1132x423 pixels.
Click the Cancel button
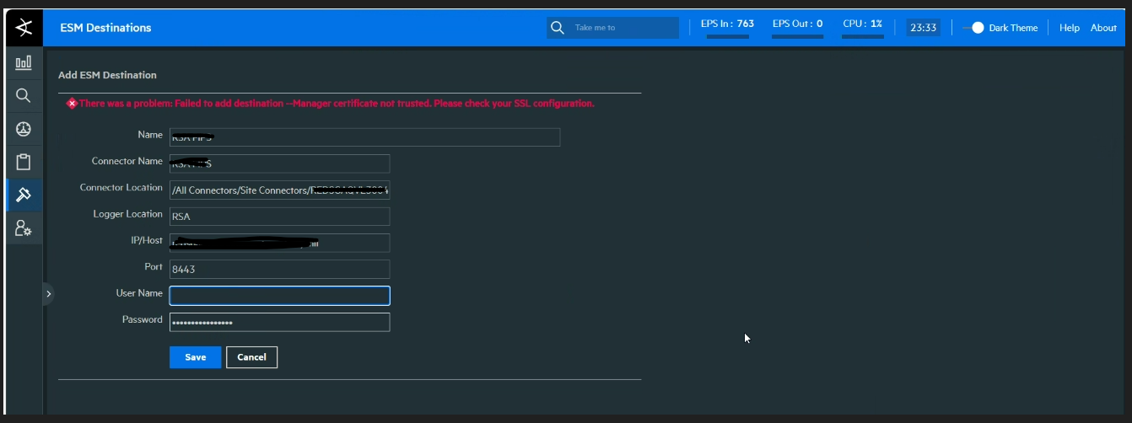point(251,357)
